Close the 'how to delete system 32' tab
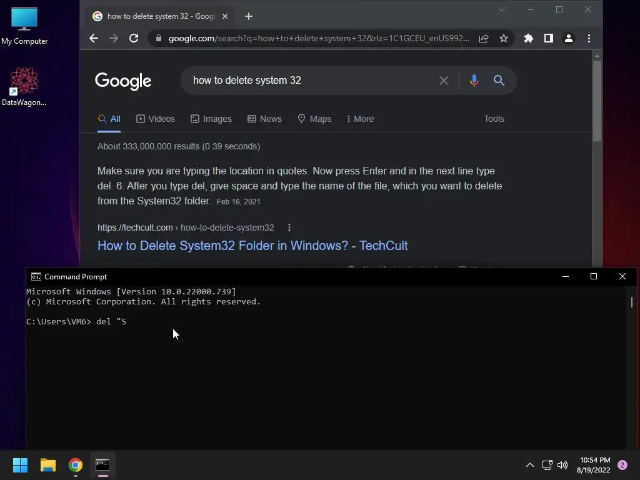This screenshot has width=640, height=480. click(225, 16)
